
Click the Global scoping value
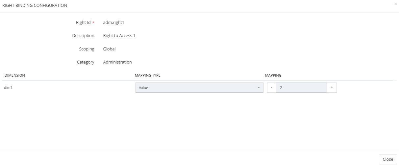point(109,49)
